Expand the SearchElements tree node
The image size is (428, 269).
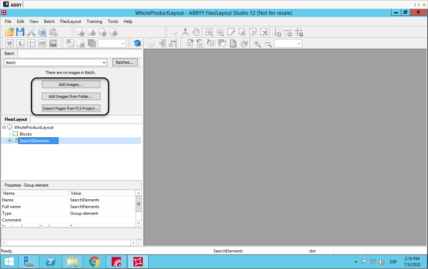pos(10,141)
